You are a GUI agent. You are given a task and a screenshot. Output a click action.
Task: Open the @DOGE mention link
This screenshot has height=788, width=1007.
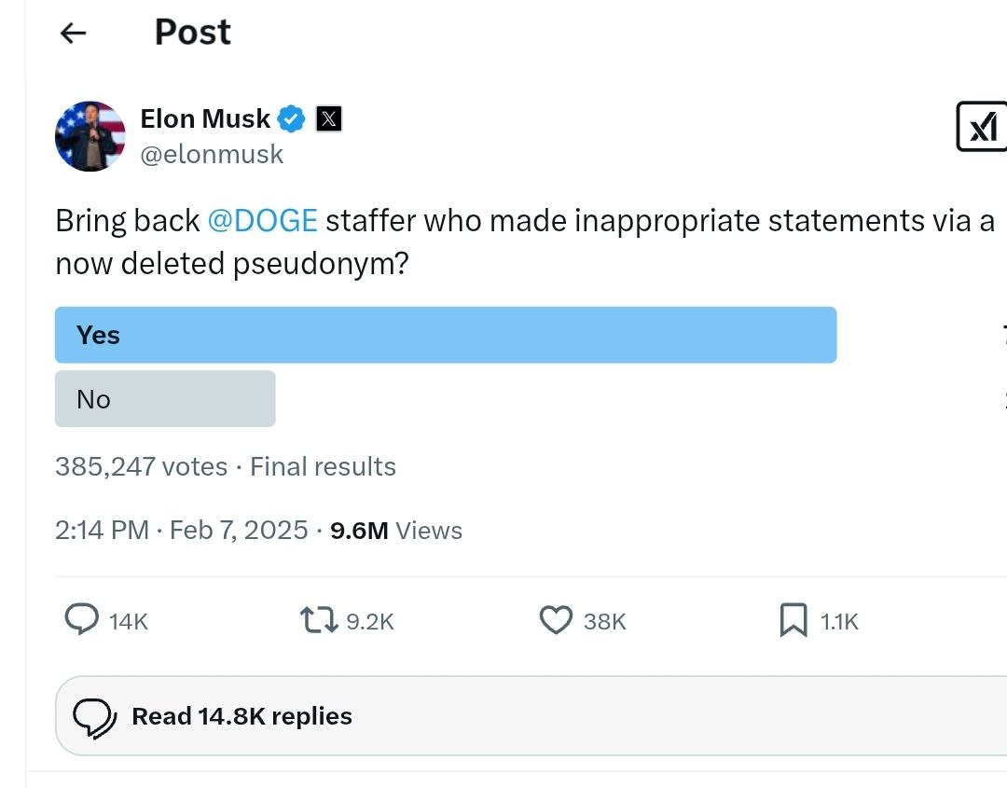point(263,220)
